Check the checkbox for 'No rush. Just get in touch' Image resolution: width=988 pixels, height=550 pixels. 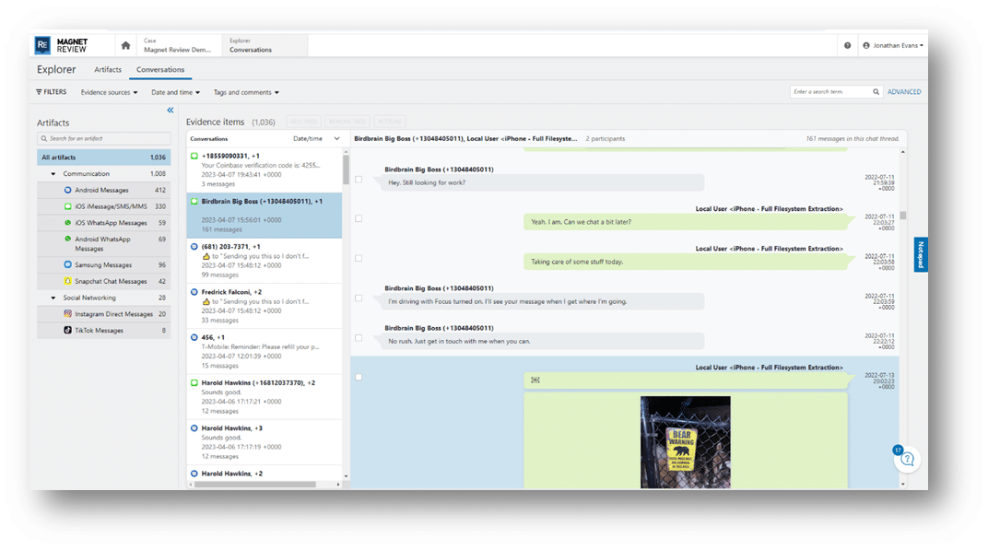pos(359,337)
